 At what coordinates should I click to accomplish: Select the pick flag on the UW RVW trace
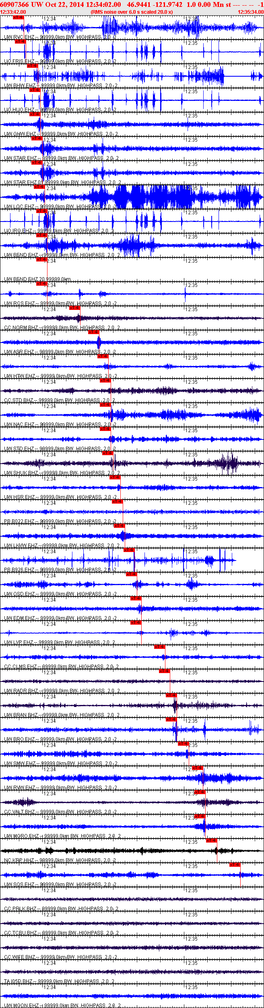[198, 768]
